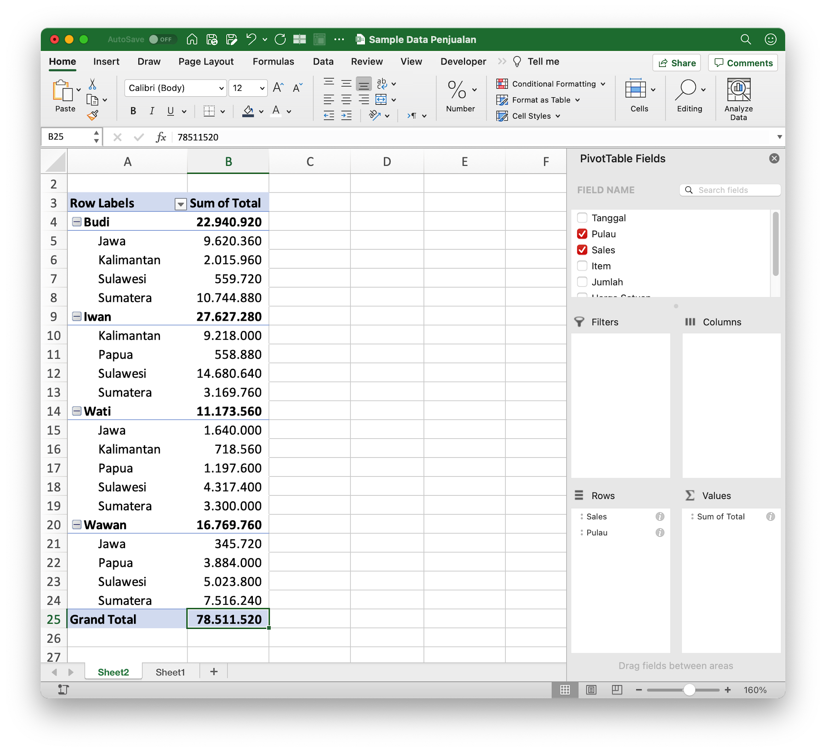Switch to Page Layout view icon
This screenshot has height=752, width=826.
point(591,690)
